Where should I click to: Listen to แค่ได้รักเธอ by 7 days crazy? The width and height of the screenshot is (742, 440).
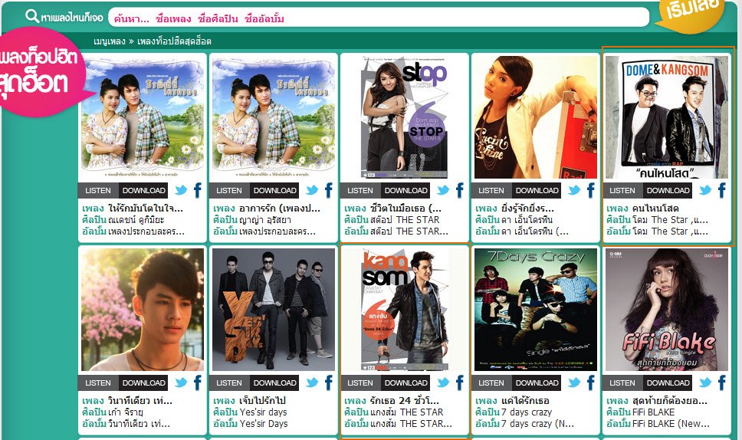[491, 383]
